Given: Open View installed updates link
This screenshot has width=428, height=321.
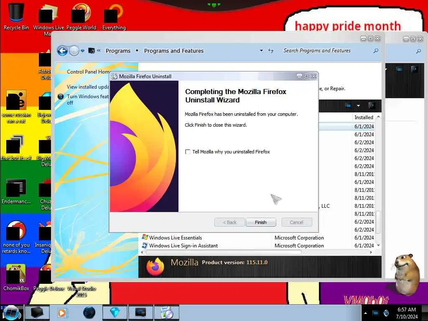Looking at the screenshot, I should (88, 87).
